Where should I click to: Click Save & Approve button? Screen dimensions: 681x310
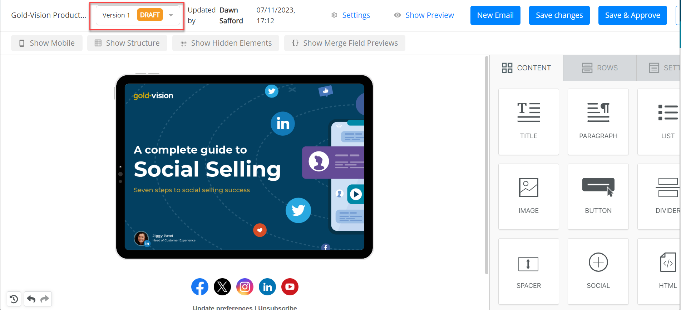(632, 15)
